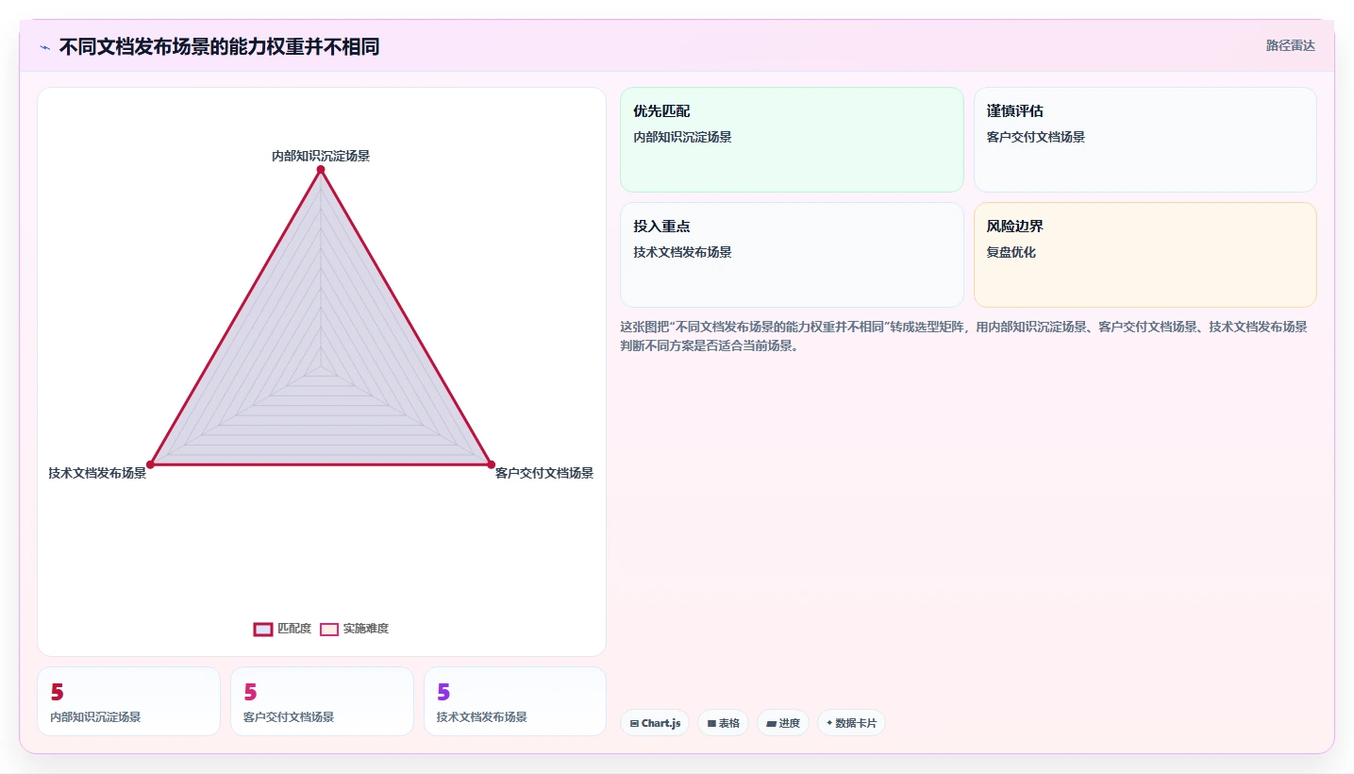Click the icon inside 表格 chip
1354x774 pixels.
pyautogui.click(x=711, y=724)
